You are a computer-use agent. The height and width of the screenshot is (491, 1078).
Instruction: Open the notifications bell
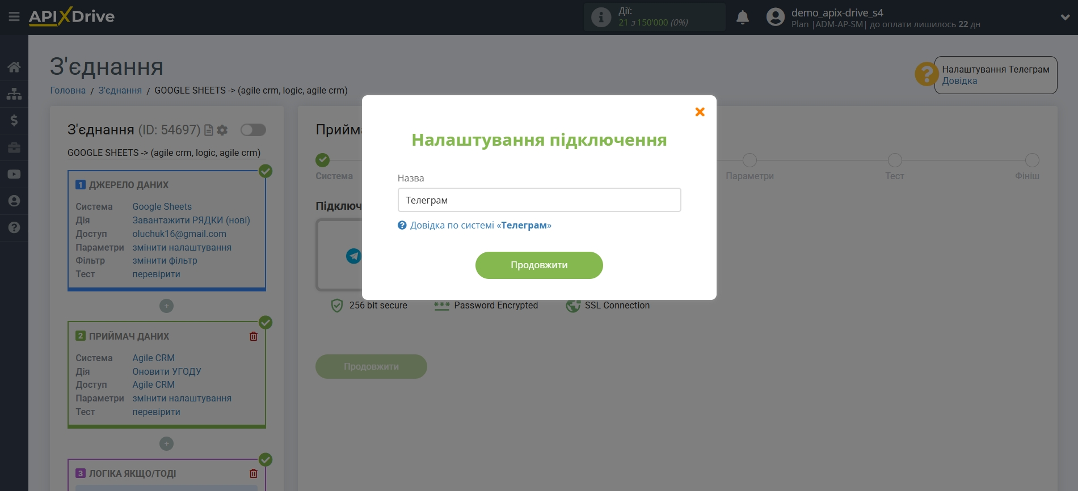point(743,18)
